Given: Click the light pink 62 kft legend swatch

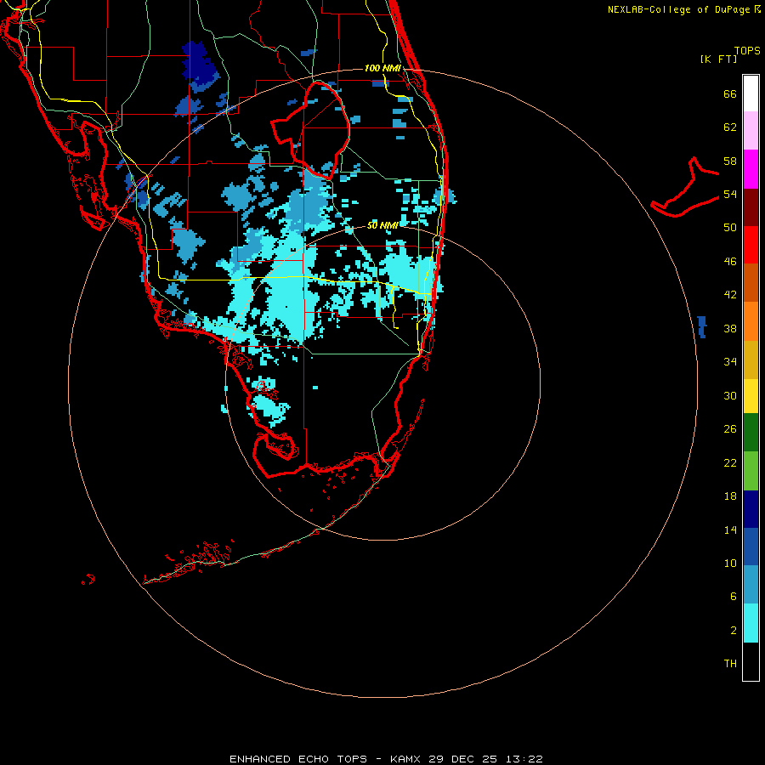Looking at the screenshot, I should point(751,131).
